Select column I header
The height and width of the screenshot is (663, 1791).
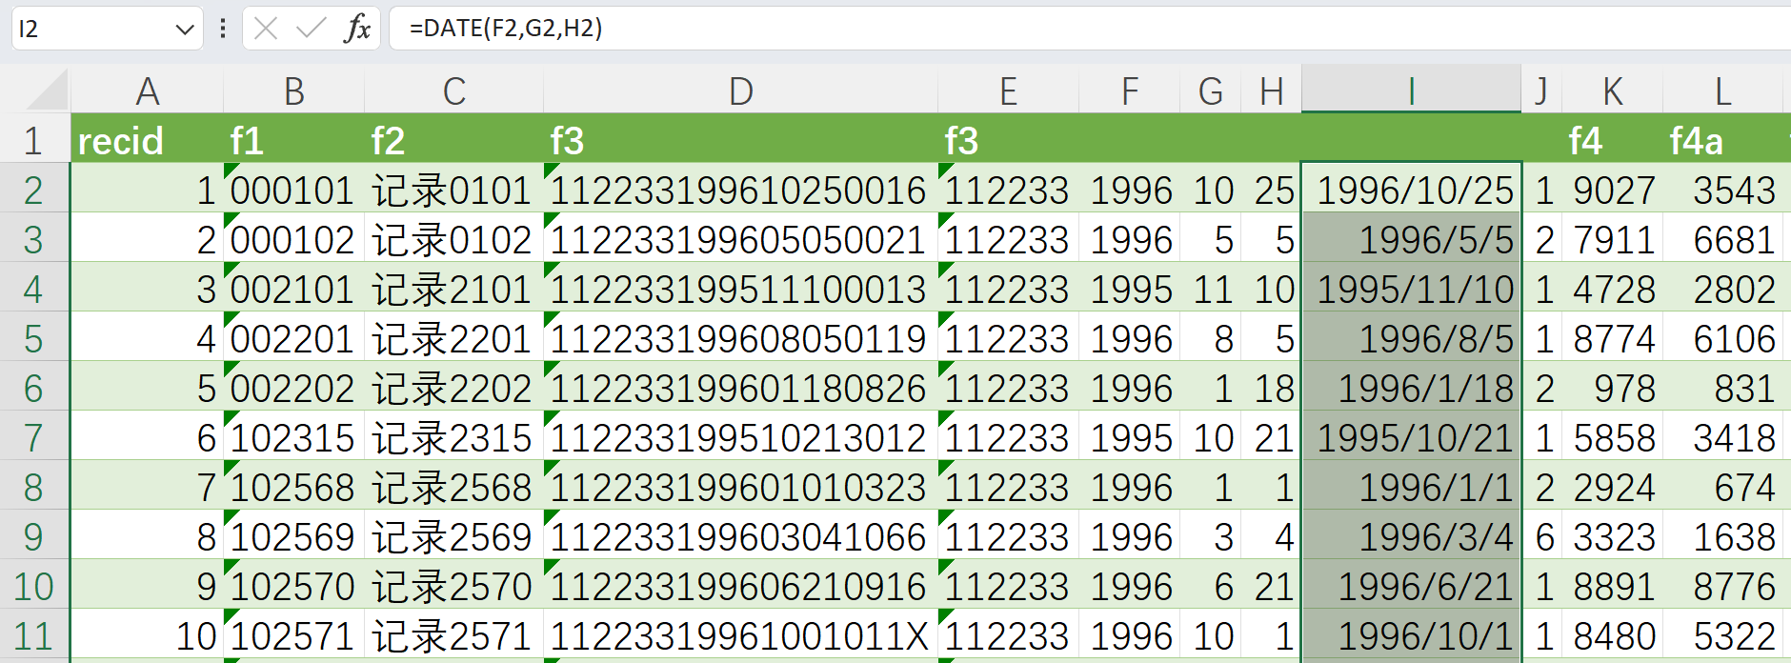pos(1410,91)
